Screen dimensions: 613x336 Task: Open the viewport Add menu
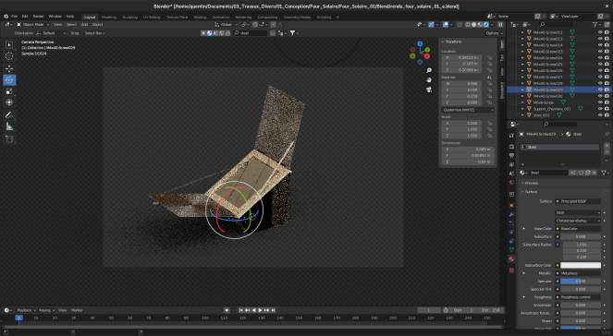(x=84, y=25)
